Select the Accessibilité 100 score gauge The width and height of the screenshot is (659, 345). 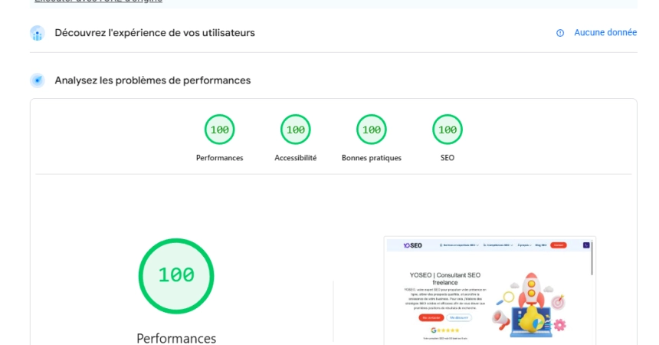point(296,129)
